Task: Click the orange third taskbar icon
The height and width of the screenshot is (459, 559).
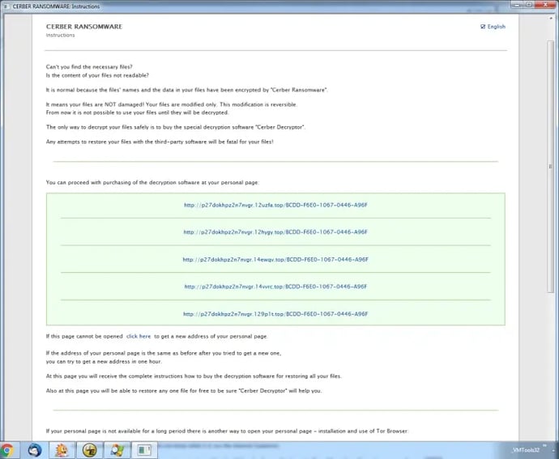Action: coord(62,449)
